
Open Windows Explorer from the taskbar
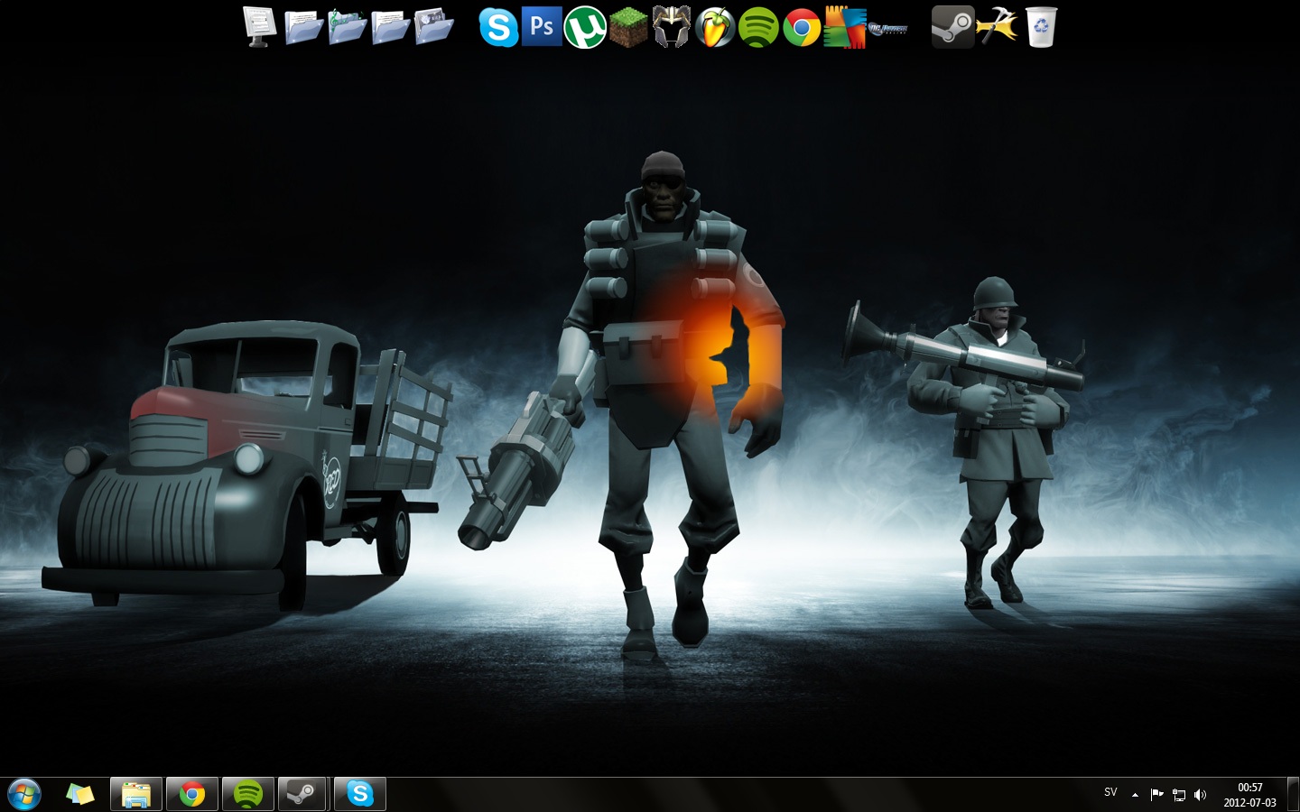[136, 794]
